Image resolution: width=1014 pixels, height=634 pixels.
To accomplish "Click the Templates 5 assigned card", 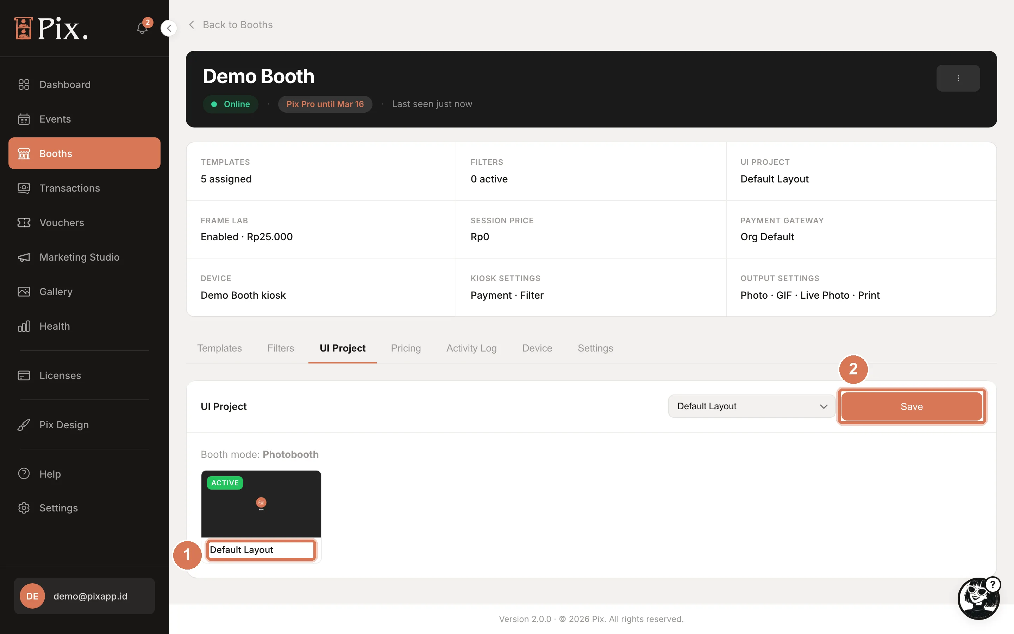I will pos(321,172).
